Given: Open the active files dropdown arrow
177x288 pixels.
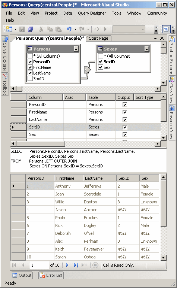Looking at the screenshot, I should (155, 39).
